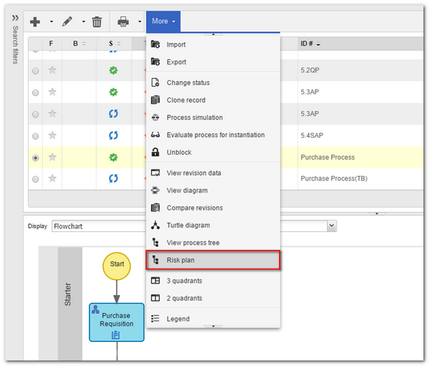
Task: Open the Display Flowchart combo box arrow
Action: [332, 226]
